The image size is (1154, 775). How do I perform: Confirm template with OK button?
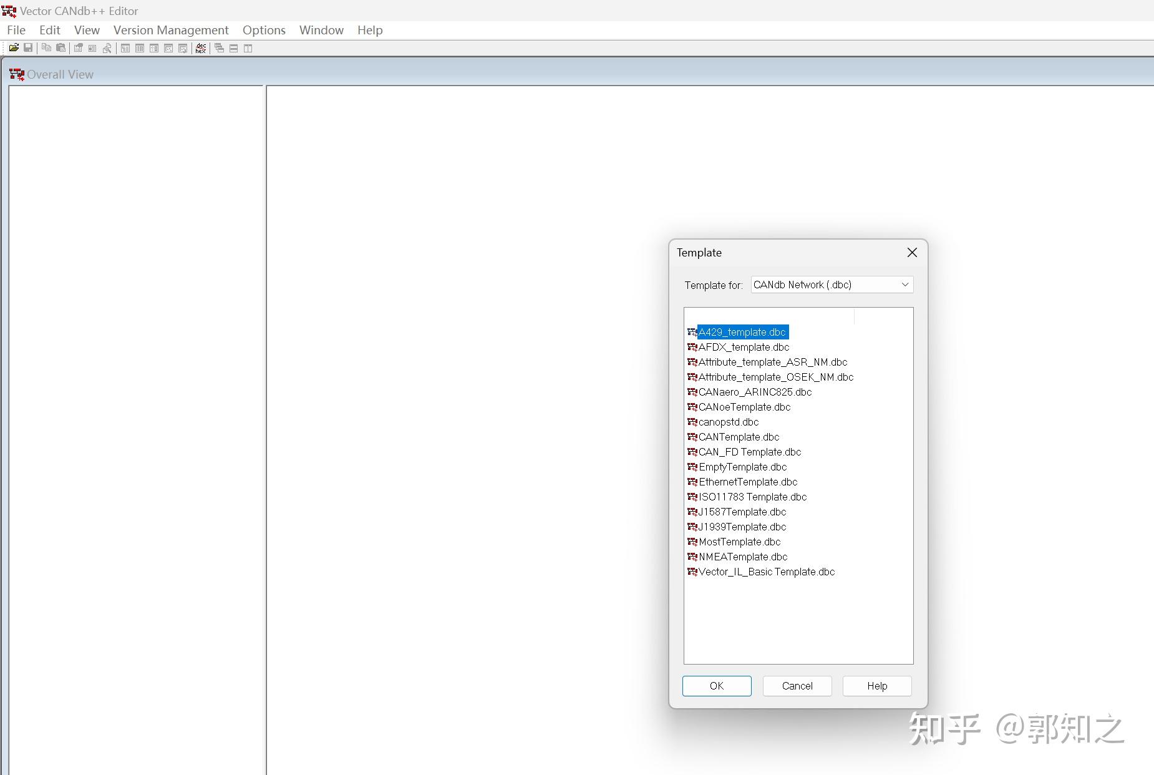717,686
